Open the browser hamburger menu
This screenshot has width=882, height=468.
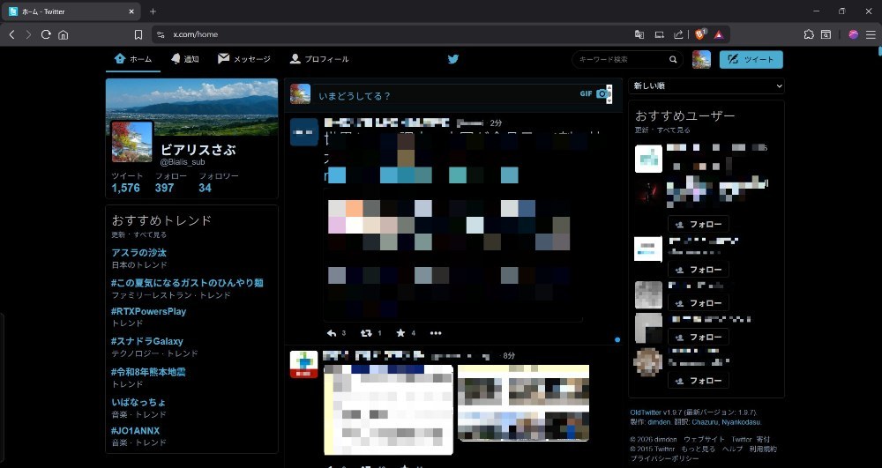[x=871, y=35]
